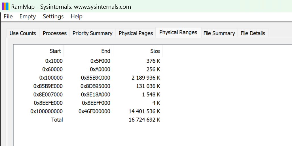Screen dimensions: 292x146
Task: Switch to the Physical Pages tab
Action: (x=136, y=33)
